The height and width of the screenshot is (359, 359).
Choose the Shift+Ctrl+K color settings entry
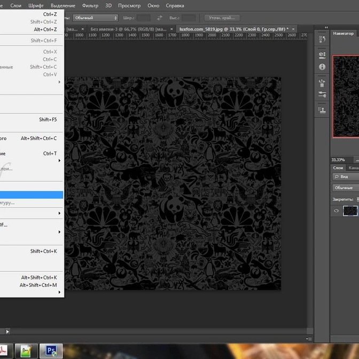click(x=32, y=251)
